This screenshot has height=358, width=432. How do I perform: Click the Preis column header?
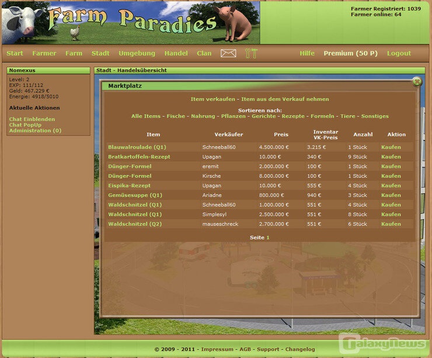281,134
